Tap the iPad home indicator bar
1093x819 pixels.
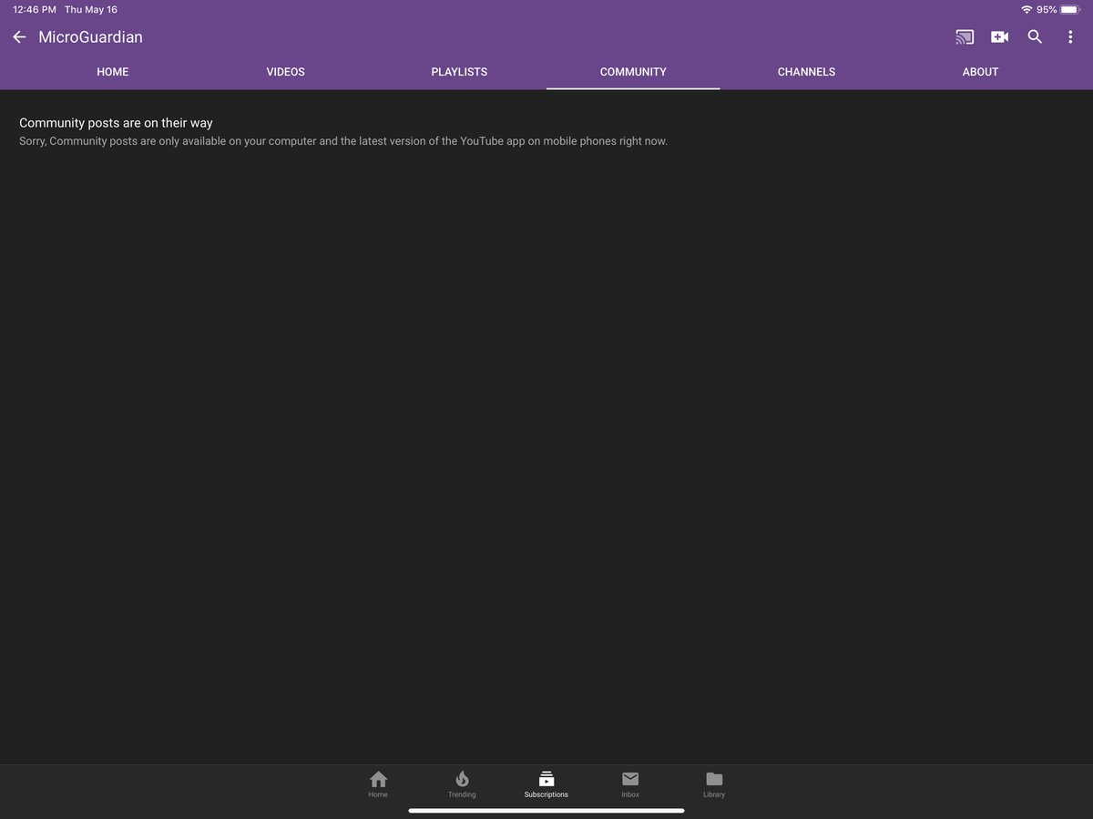click(546, 811)
